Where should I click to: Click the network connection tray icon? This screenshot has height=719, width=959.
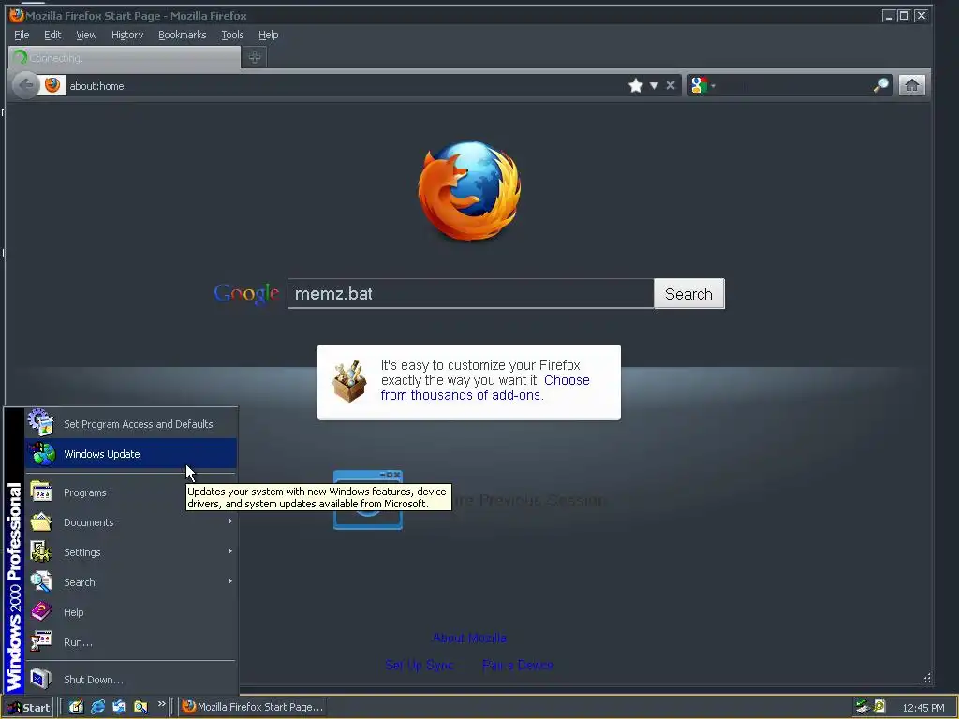[862, 707]
